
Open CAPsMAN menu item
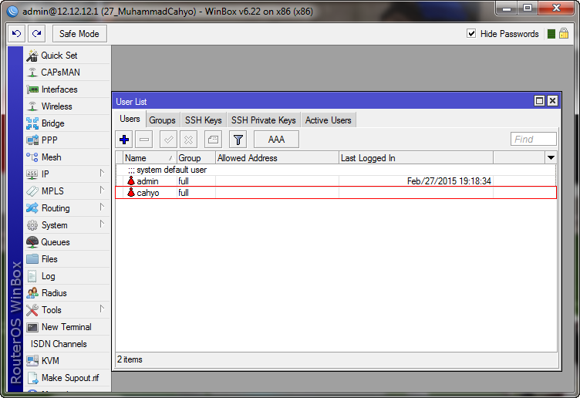(67, 73)
